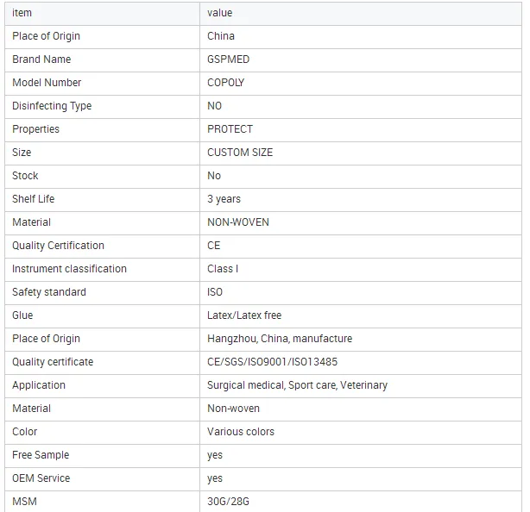Click the 'Safety standard' row label
The image size is (530, 512).
coord(49,292)
